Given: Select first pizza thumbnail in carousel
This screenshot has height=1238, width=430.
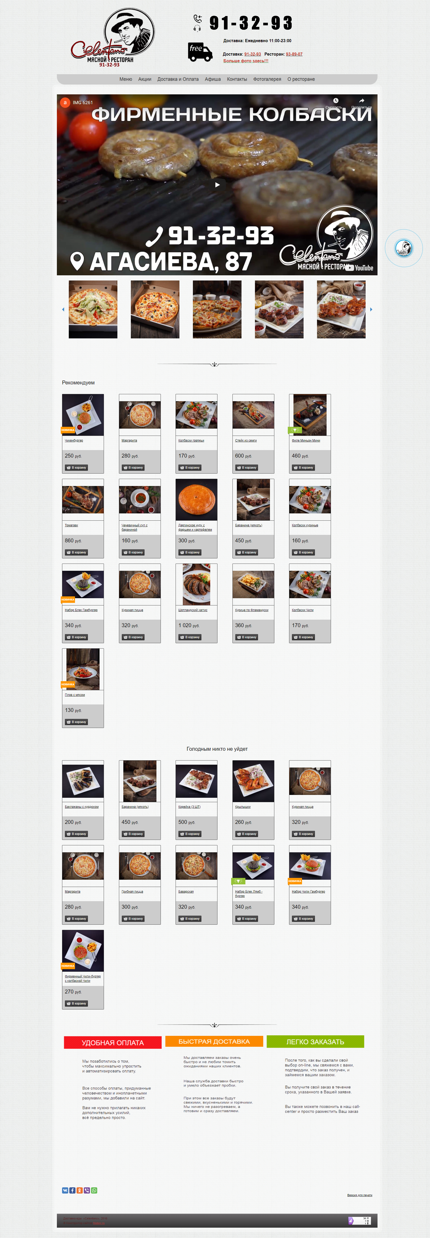Looking at the screenshot, I should [x=93, y=309].
